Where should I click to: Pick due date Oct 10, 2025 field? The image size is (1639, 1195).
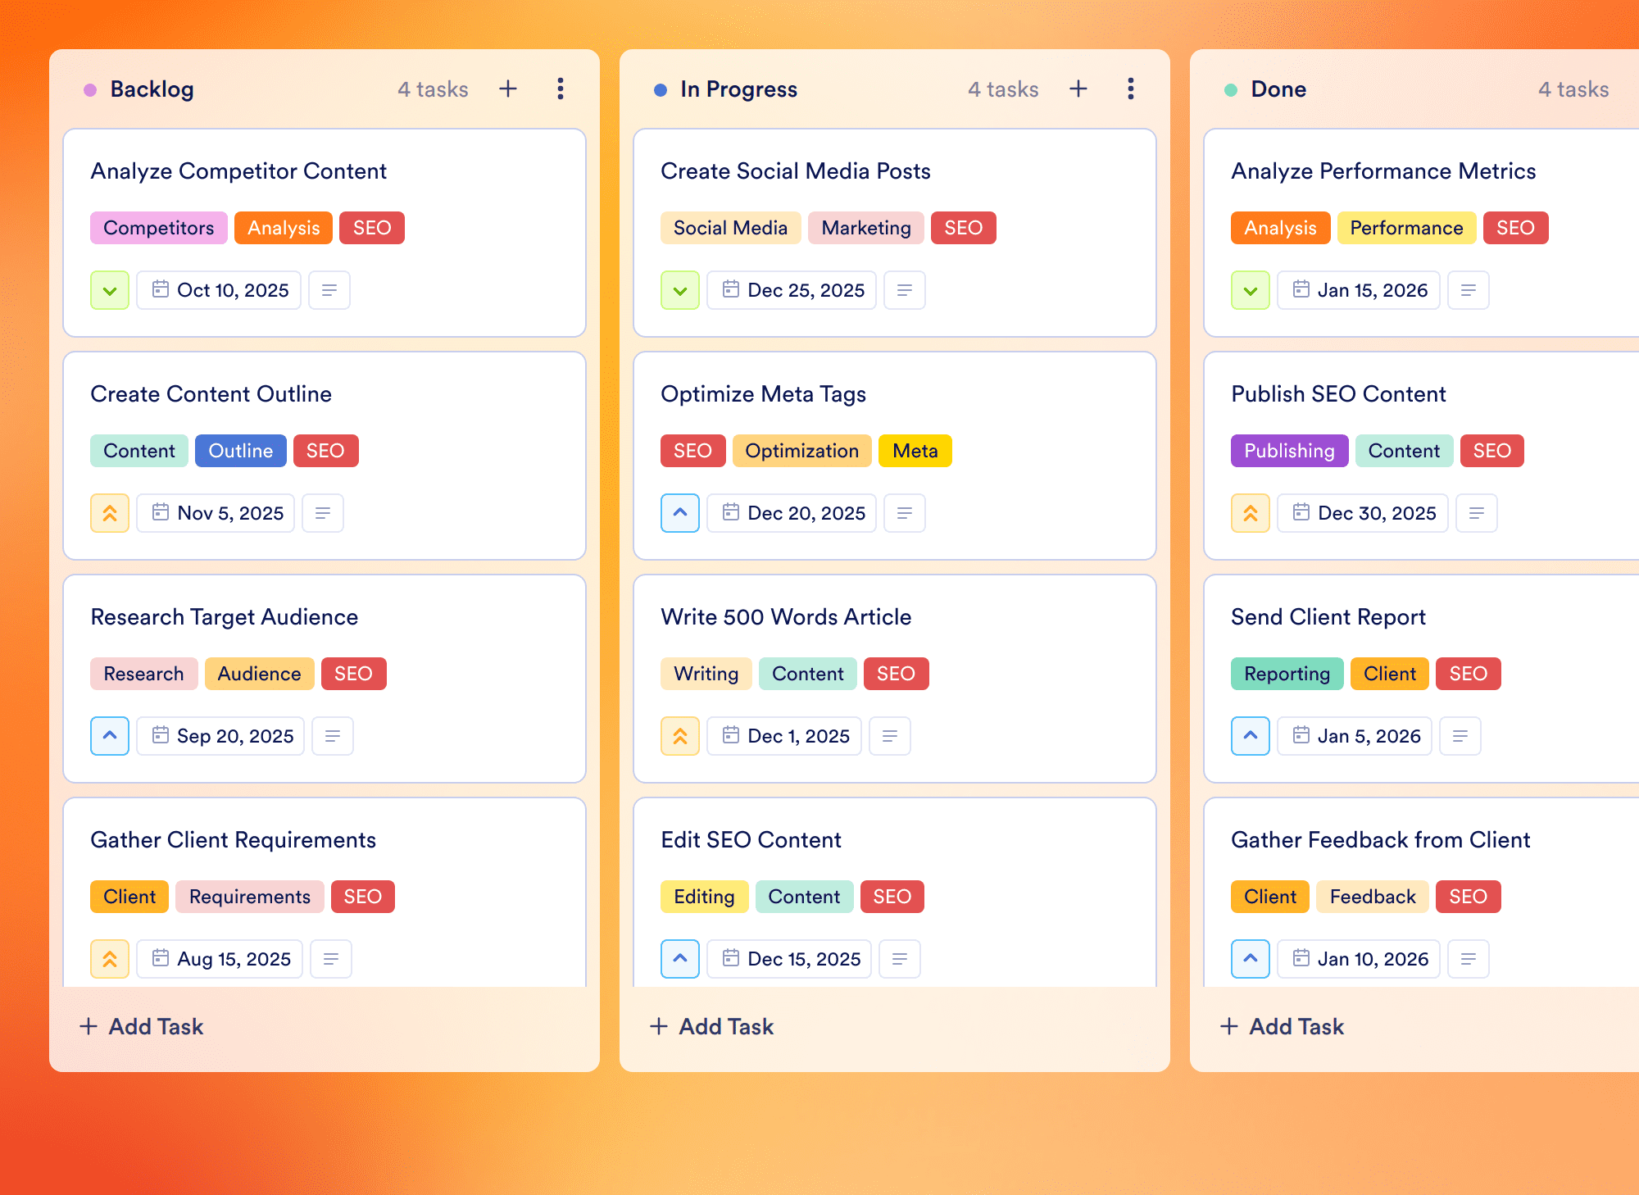[219, 290]
